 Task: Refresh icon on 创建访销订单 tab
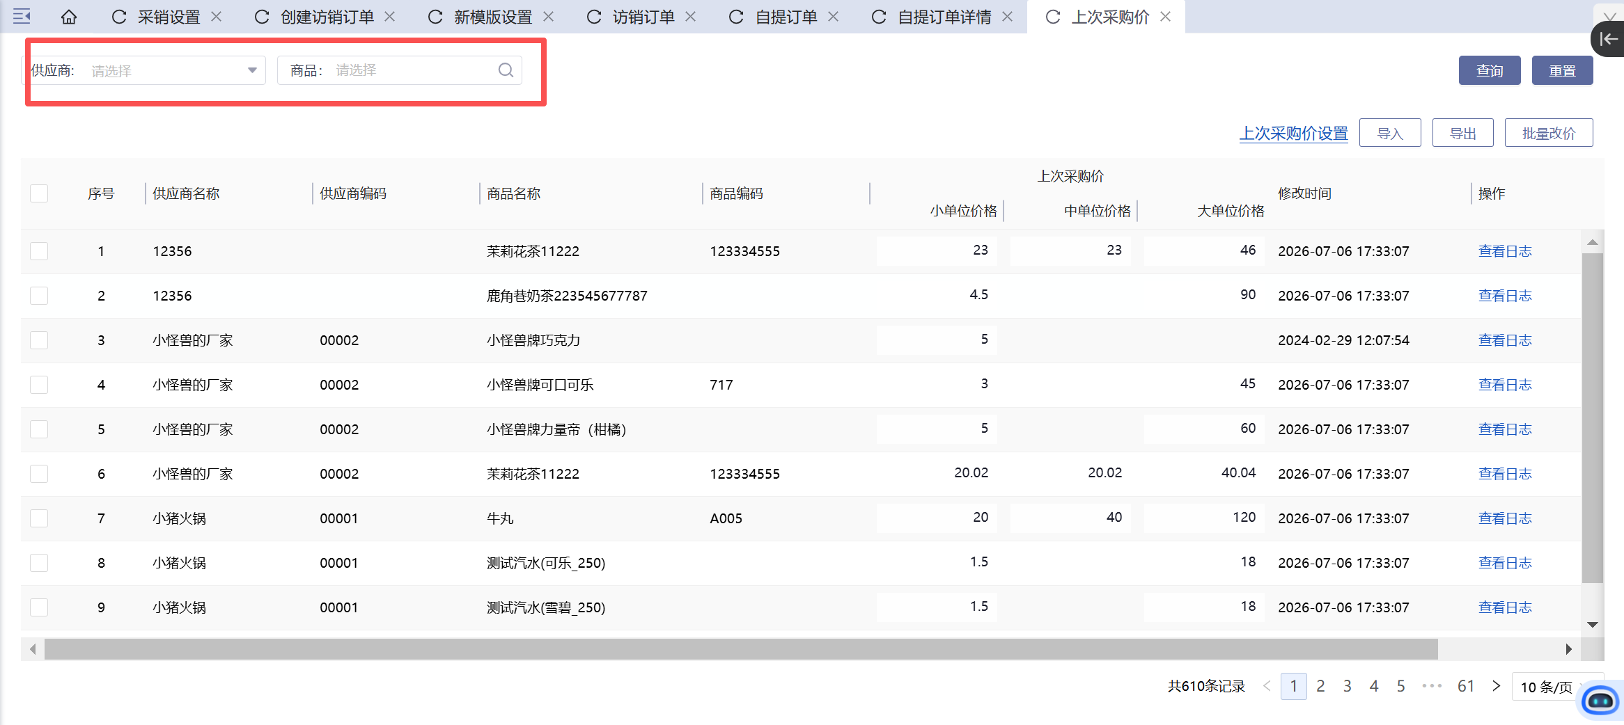262,17
